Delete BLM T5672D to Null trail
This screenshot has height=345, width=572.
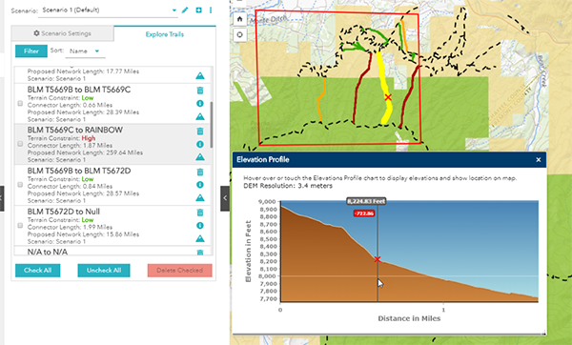[x=200, y=213]
